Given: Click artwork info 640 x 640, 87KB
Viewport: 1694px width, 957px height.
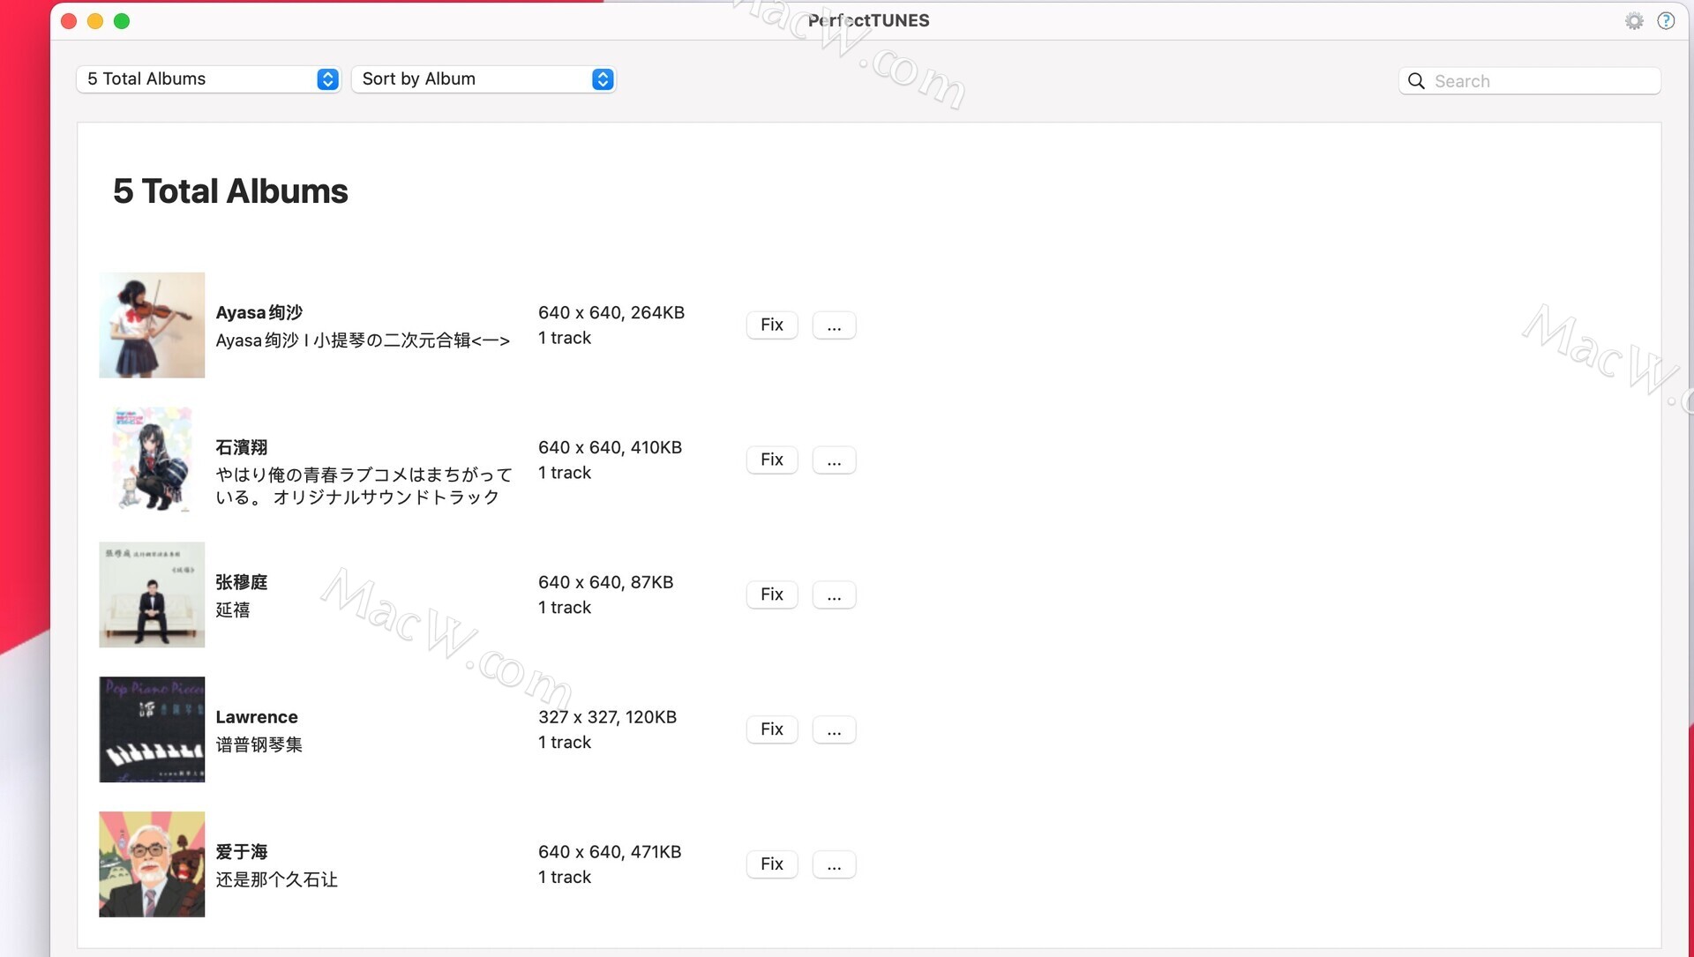Looking at the screenshot, I should point(606,582).
